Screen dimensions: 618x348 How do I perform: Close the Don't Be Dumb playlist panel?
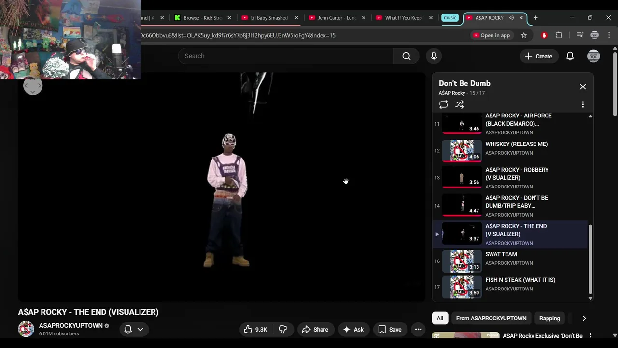pos(583,87)
